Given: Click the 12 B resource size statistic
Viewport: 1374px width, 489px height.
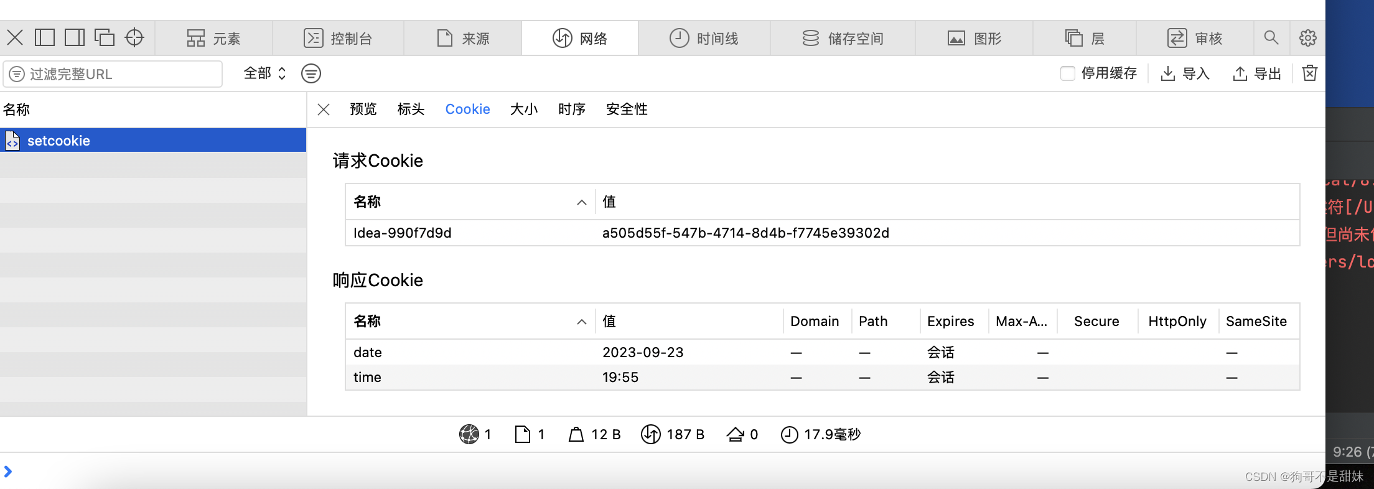Looking at the screenshot, I should (x=594, y=434).
